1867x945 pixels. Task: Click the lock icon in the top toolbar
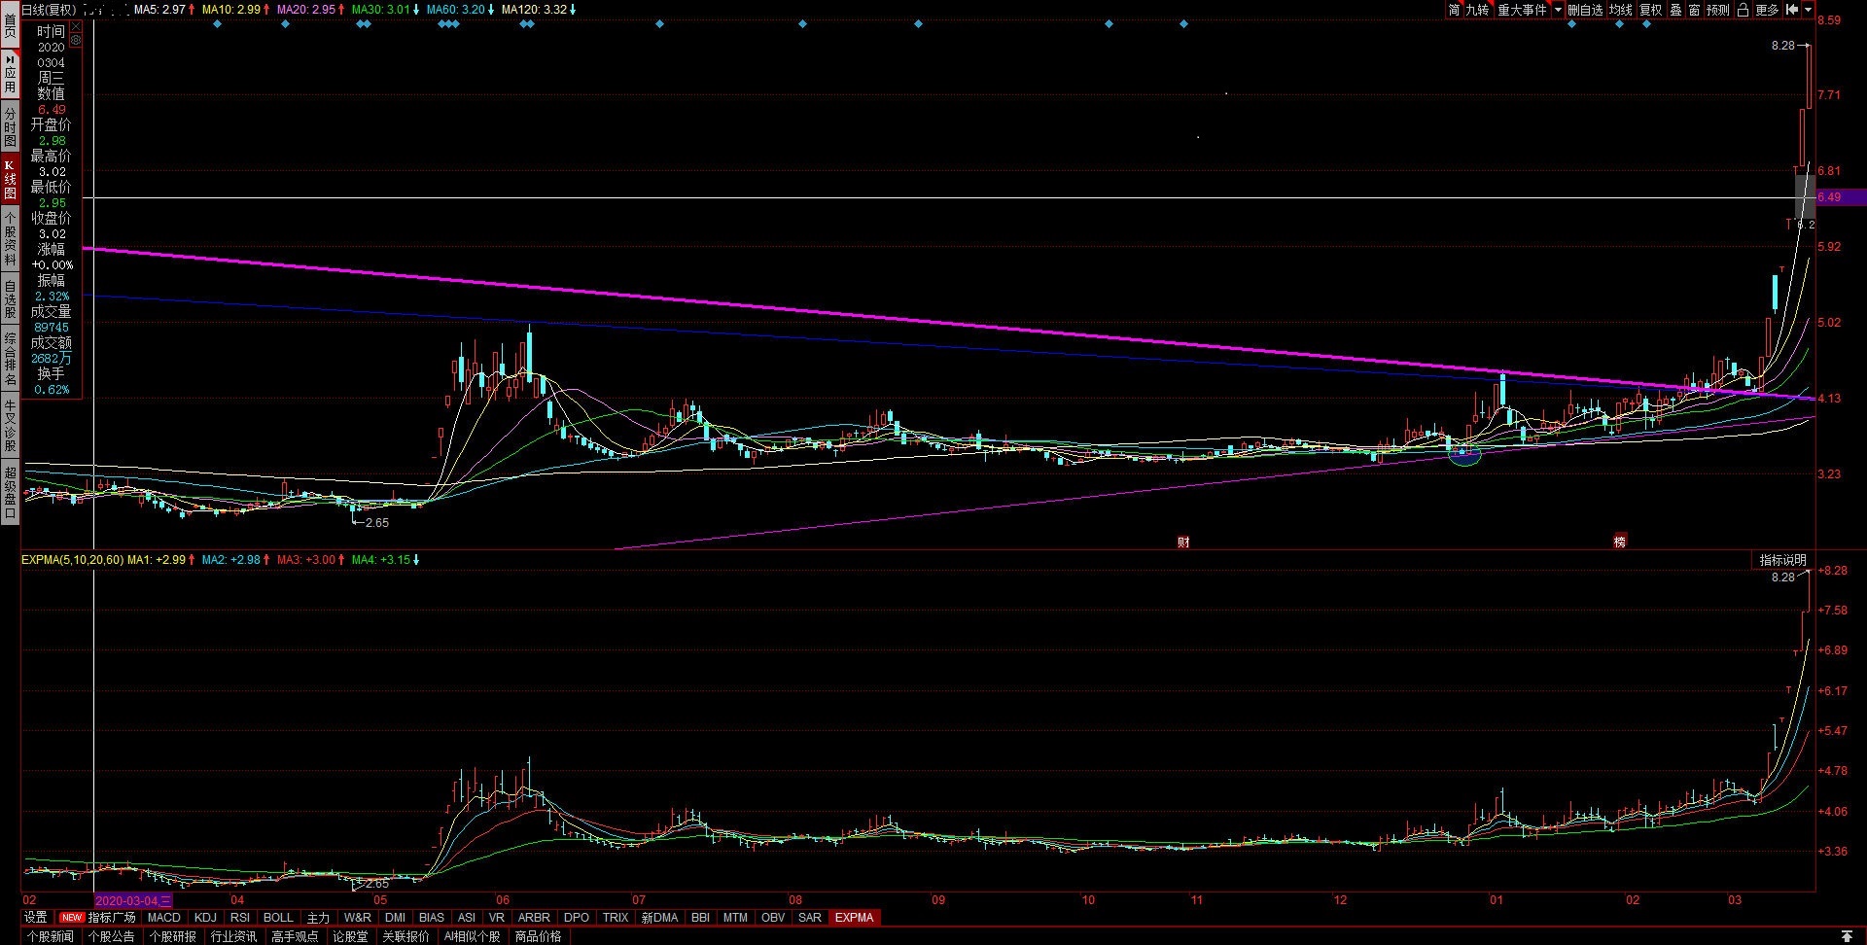pyautogui.click(x=1744, y=10)
